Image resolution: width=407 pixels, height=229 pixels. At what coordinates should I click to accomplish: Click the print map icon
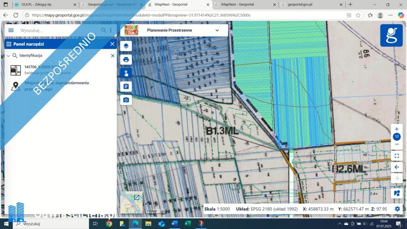click(x=126, y=59)
